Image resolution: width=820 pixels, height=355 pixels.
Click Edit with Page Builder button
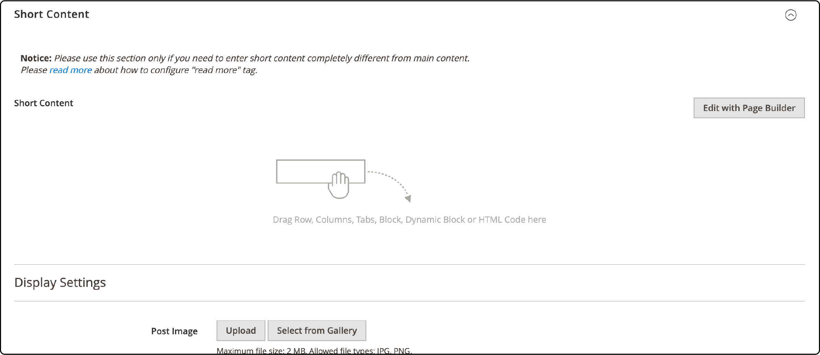[x=749, y=108]
